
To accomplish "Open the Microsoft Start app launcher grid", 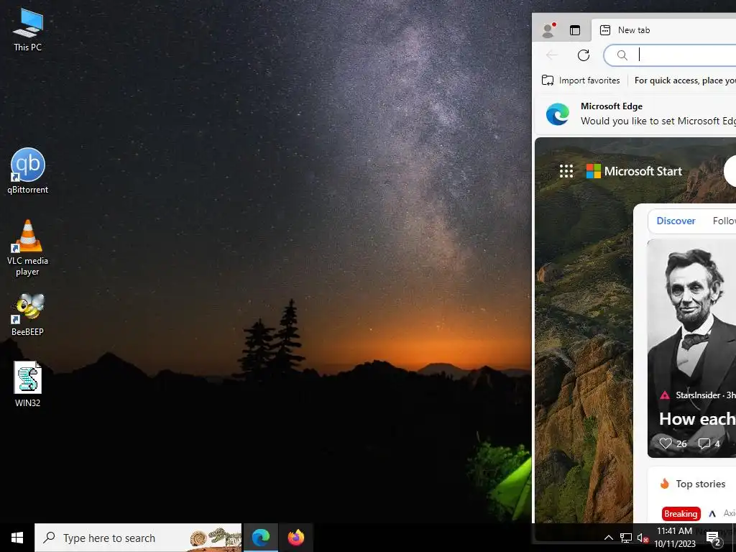I will pyautogui.click(x=566, y=171).
